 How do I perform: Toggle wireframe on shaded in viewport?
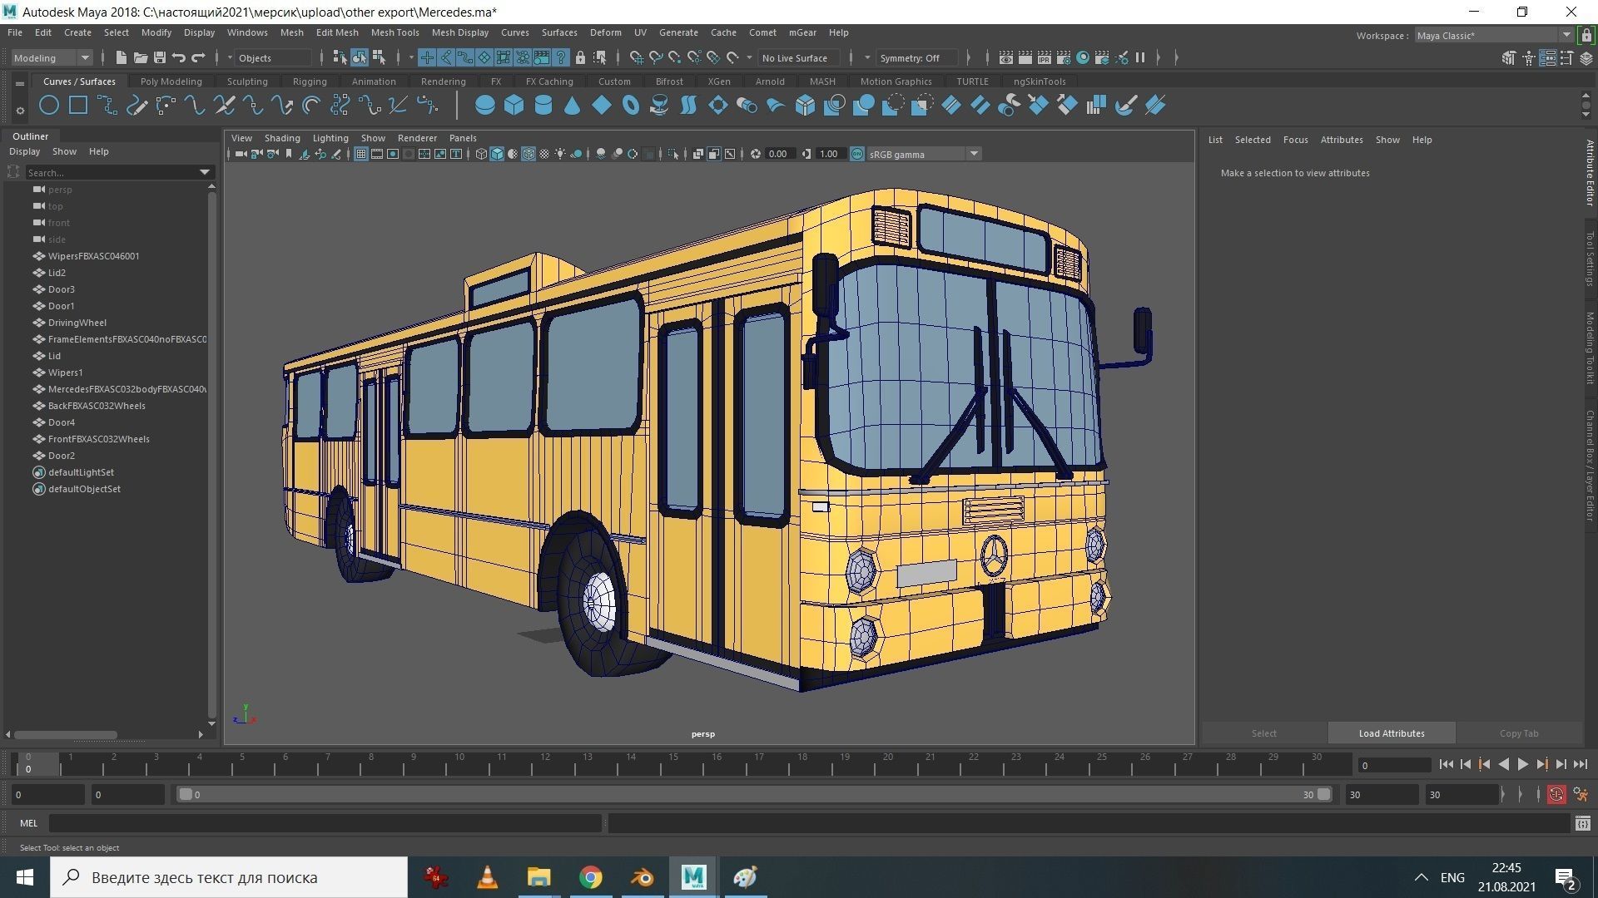pos(529,154)
